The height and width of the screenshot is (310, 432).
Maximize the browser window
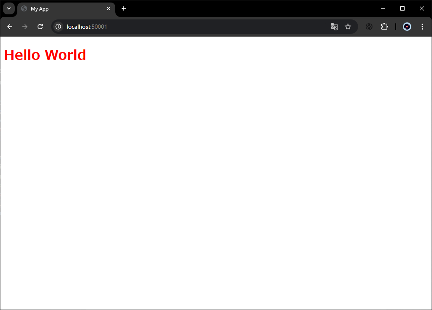(402, 8)
